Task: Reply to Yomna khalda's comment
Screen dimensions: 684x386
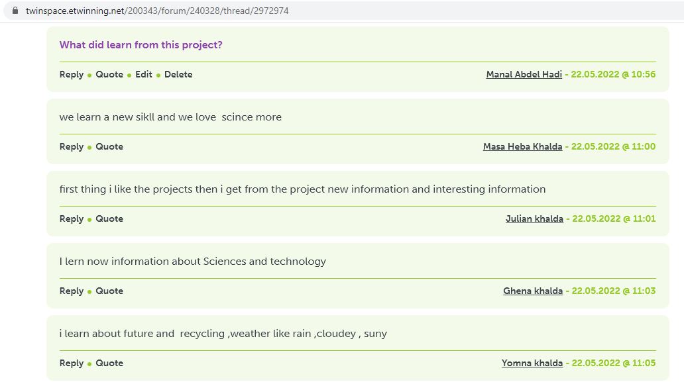Action: [72, 363]
